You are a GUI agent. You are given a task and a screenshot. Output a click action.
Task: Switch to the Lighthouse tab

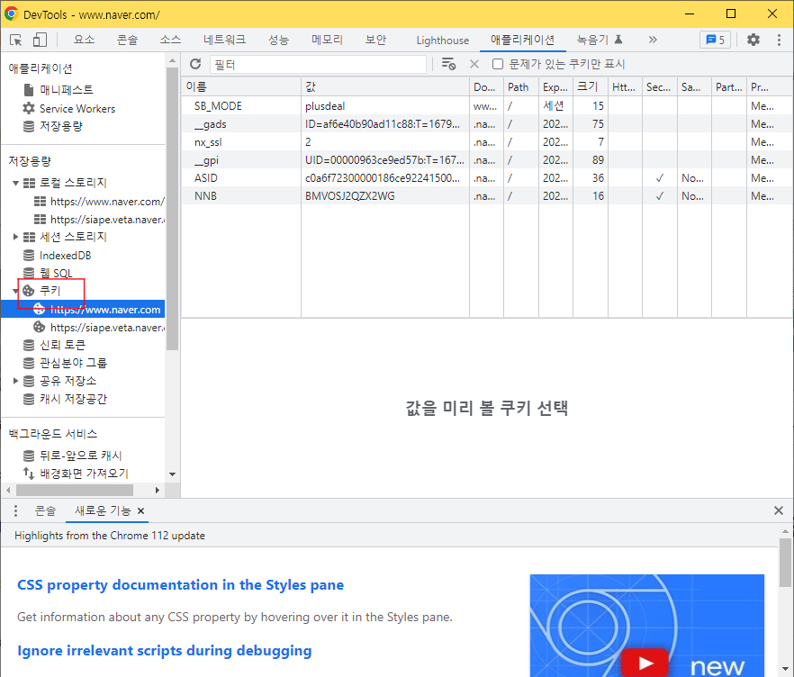pyautogui.click(x=443, y=40)
